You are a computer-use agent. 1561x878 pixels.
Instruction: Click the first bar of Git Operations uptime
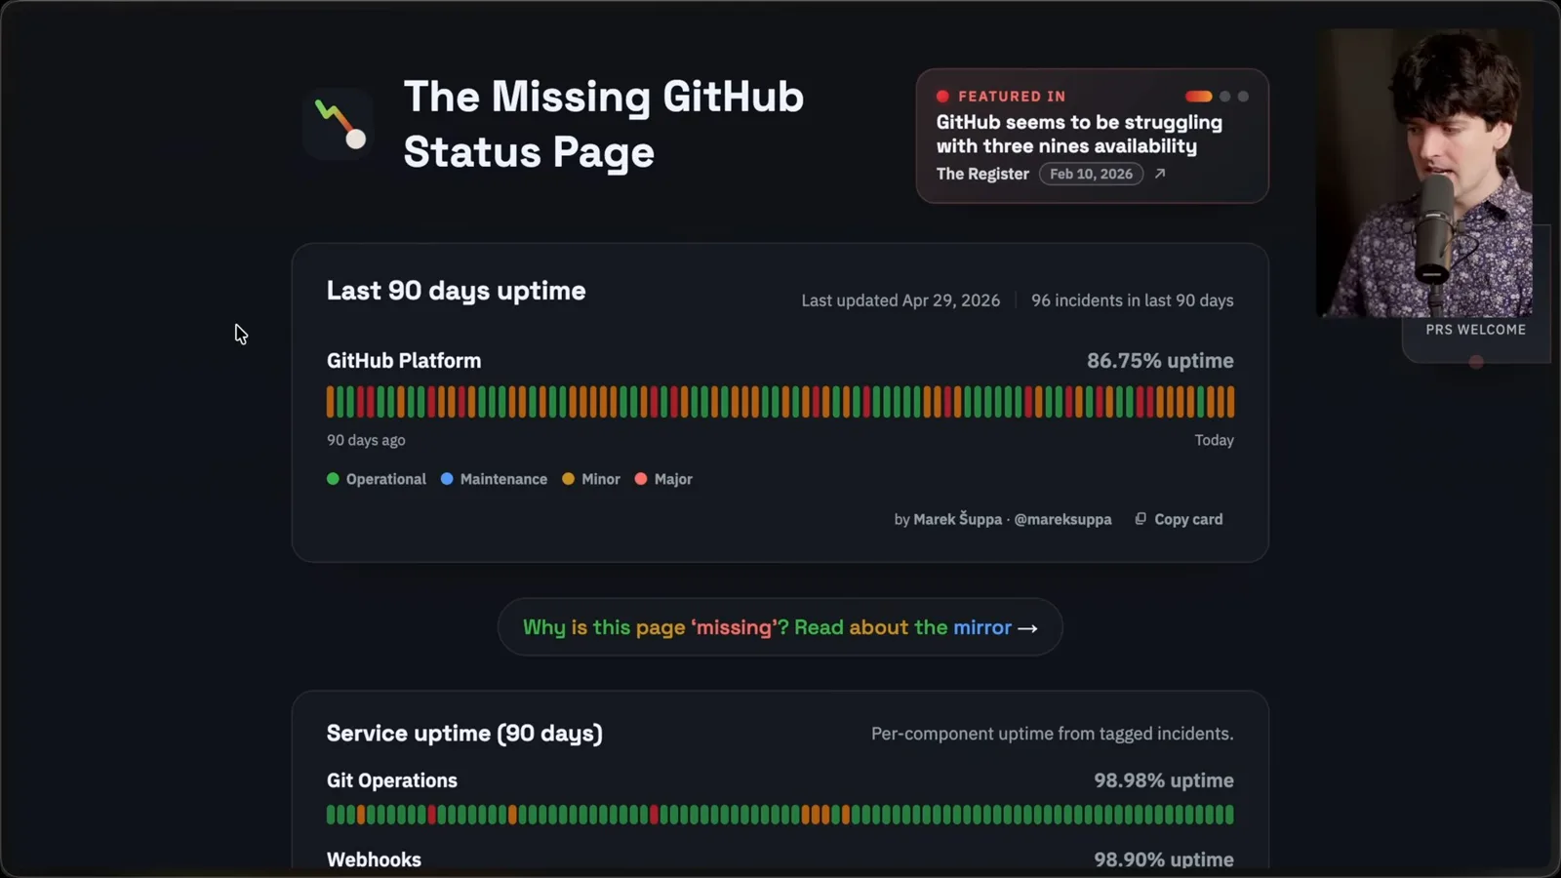click(x=330, y=815)
